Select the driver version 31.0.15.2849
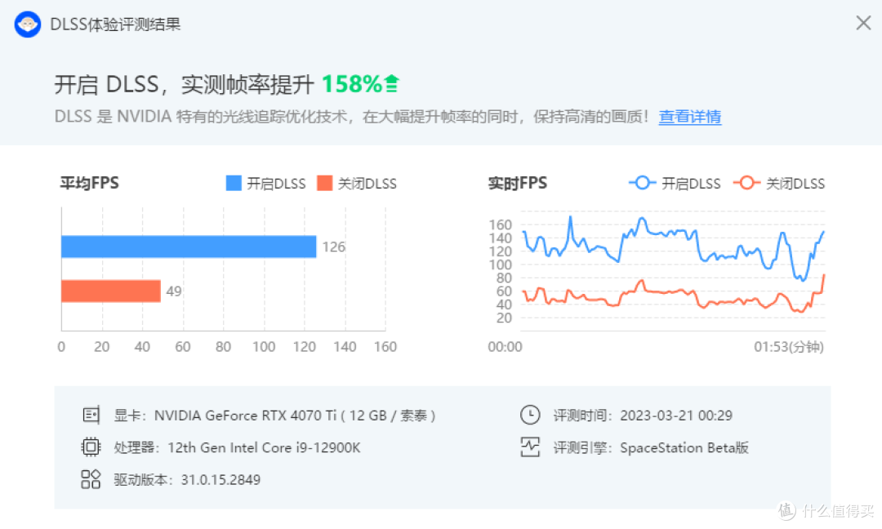Image resolution: width=882 pixels, height=529 pixels. click(x=220, y=479)
